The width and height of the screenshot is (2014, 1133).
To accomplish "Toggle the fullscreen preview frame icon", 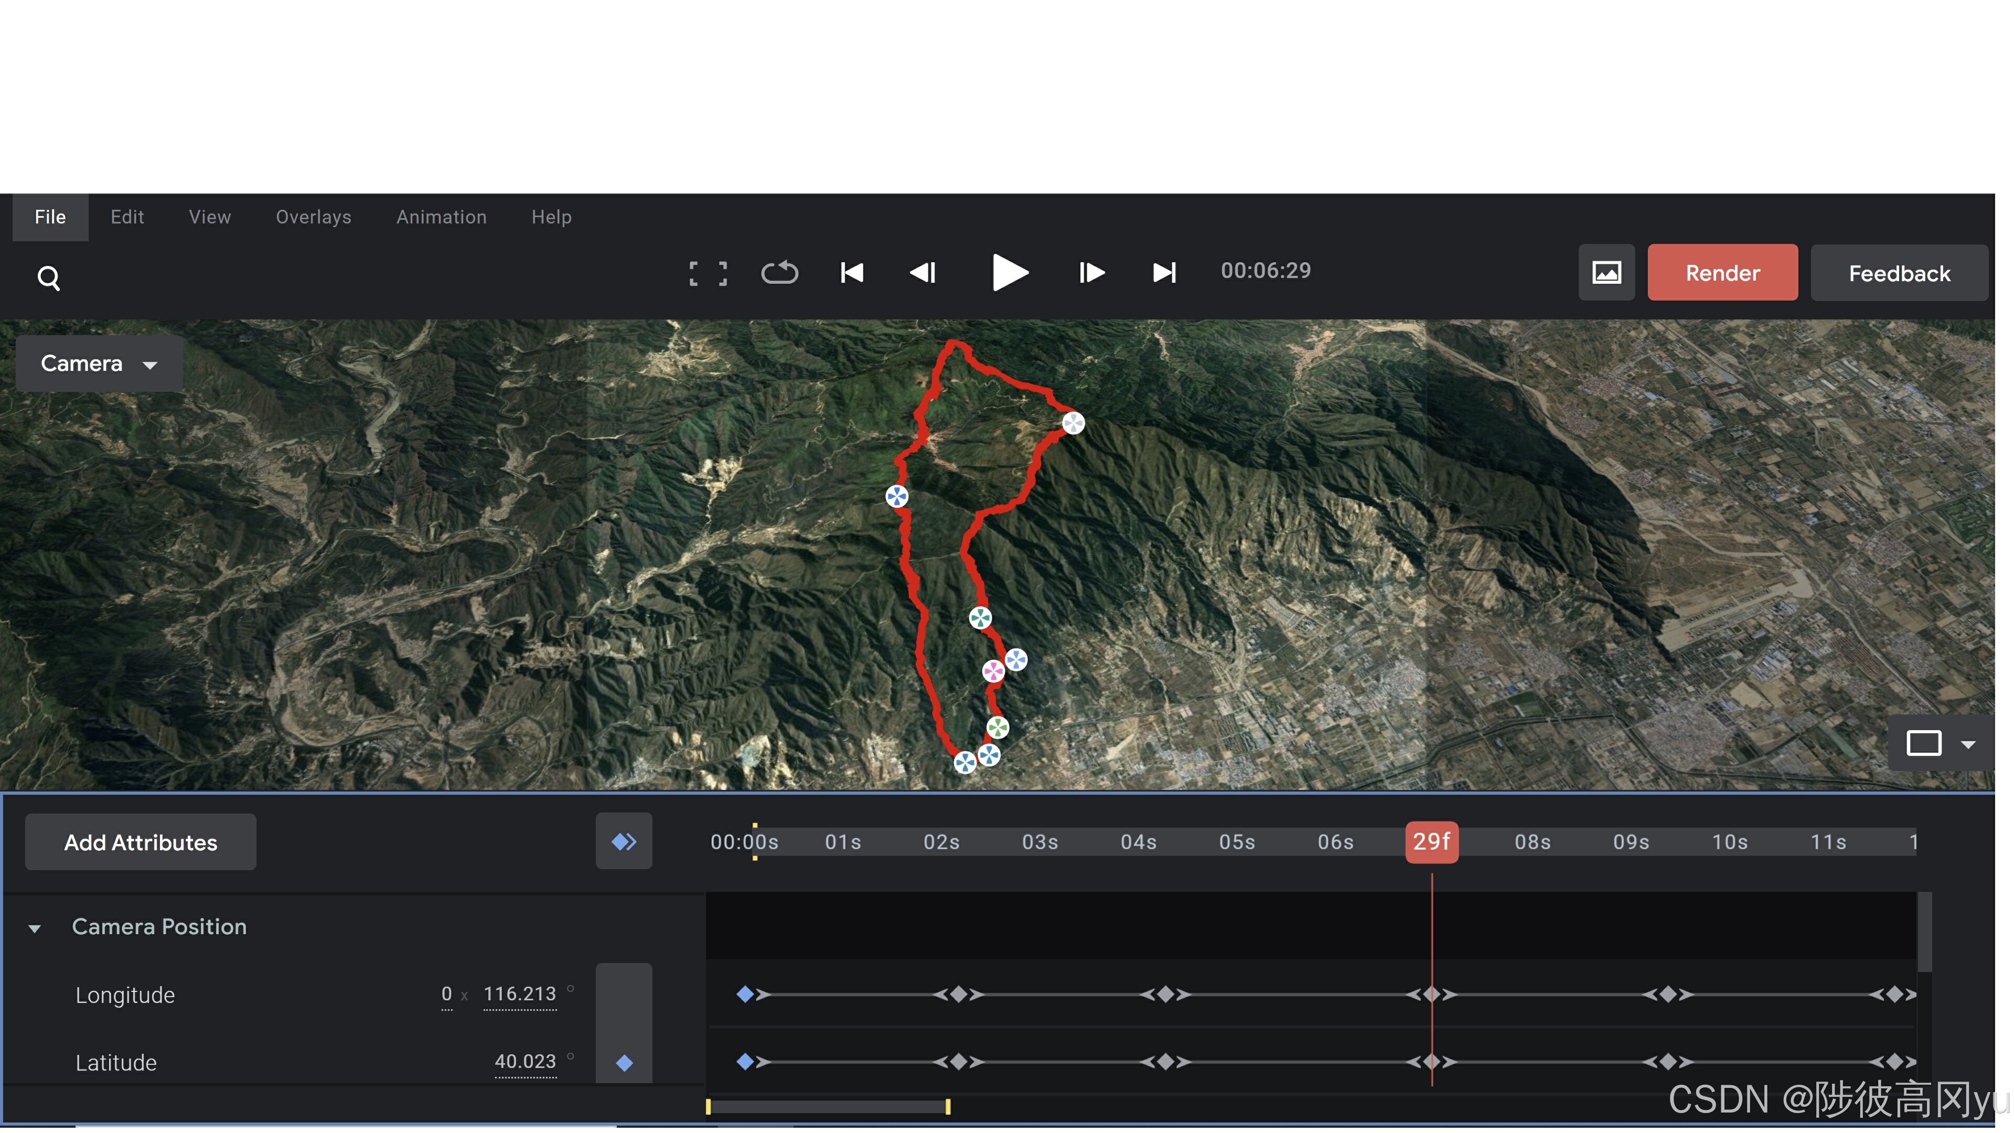I will tap(708, 273).
